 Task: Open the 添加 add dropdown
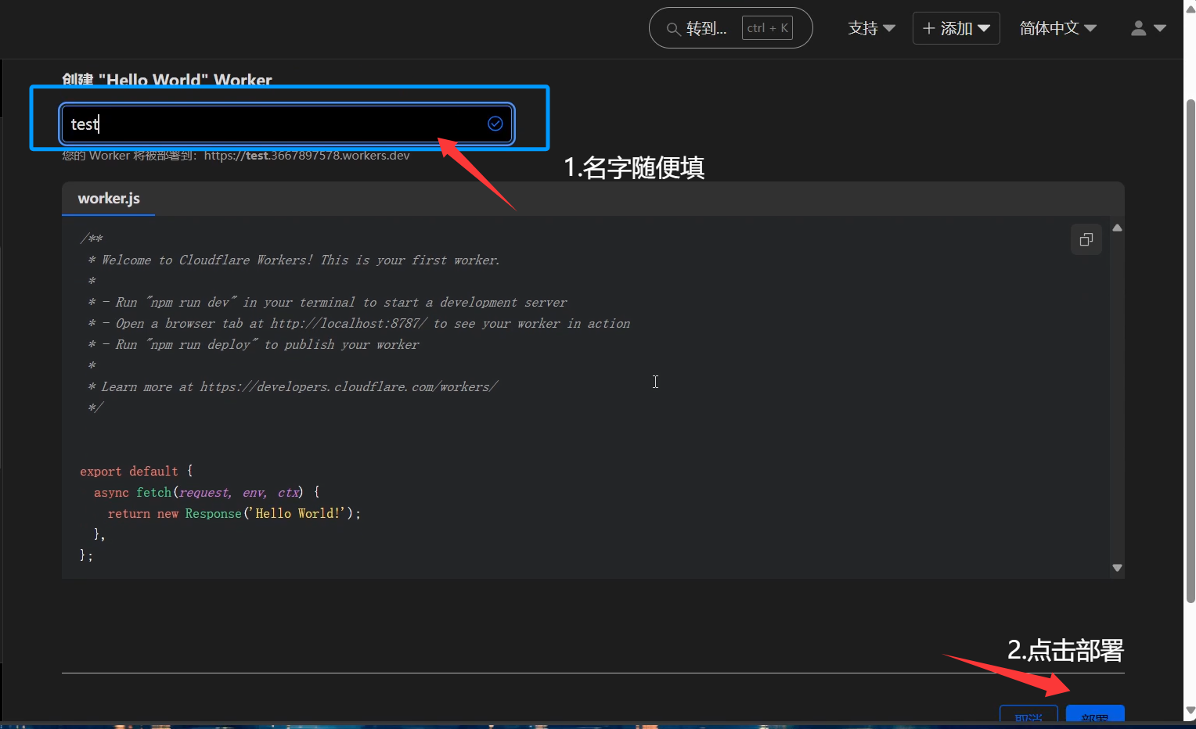coord(956,28)
